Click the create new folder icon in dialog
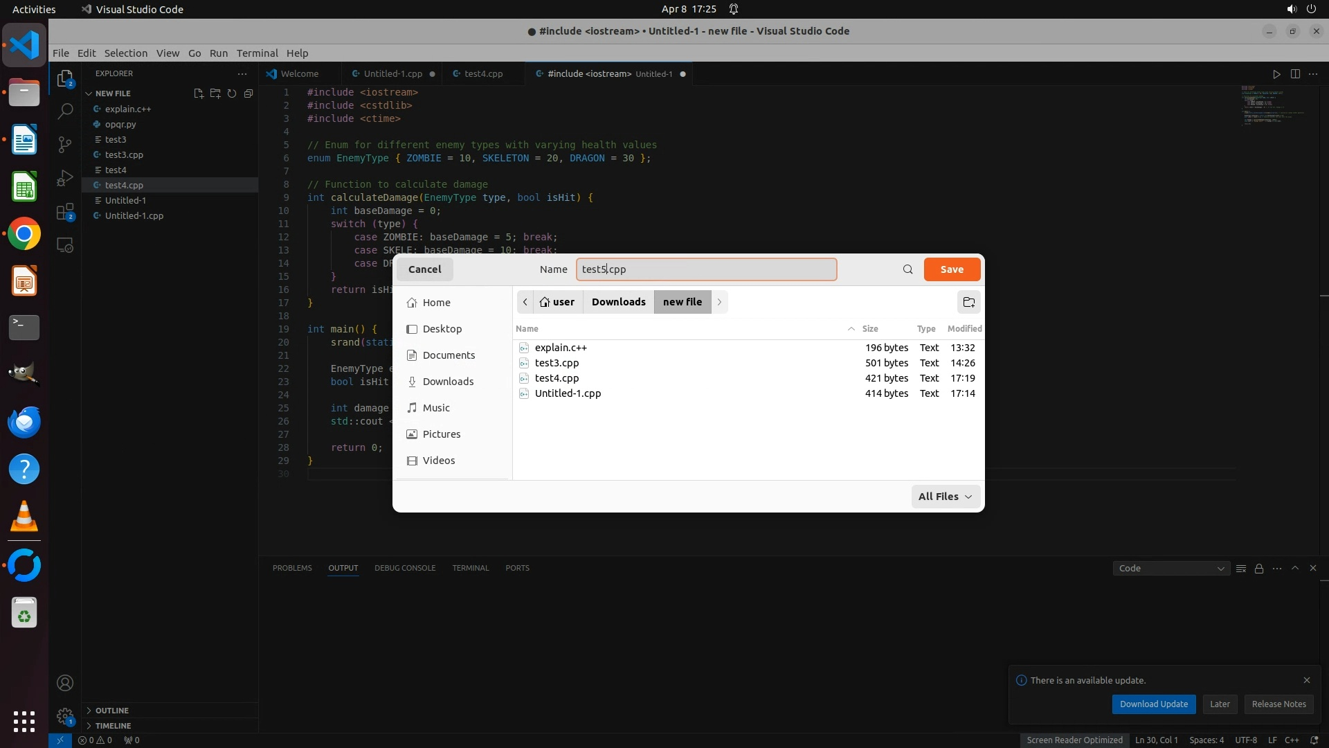This screenshot has height=748, width=1329. coord(968,302)
